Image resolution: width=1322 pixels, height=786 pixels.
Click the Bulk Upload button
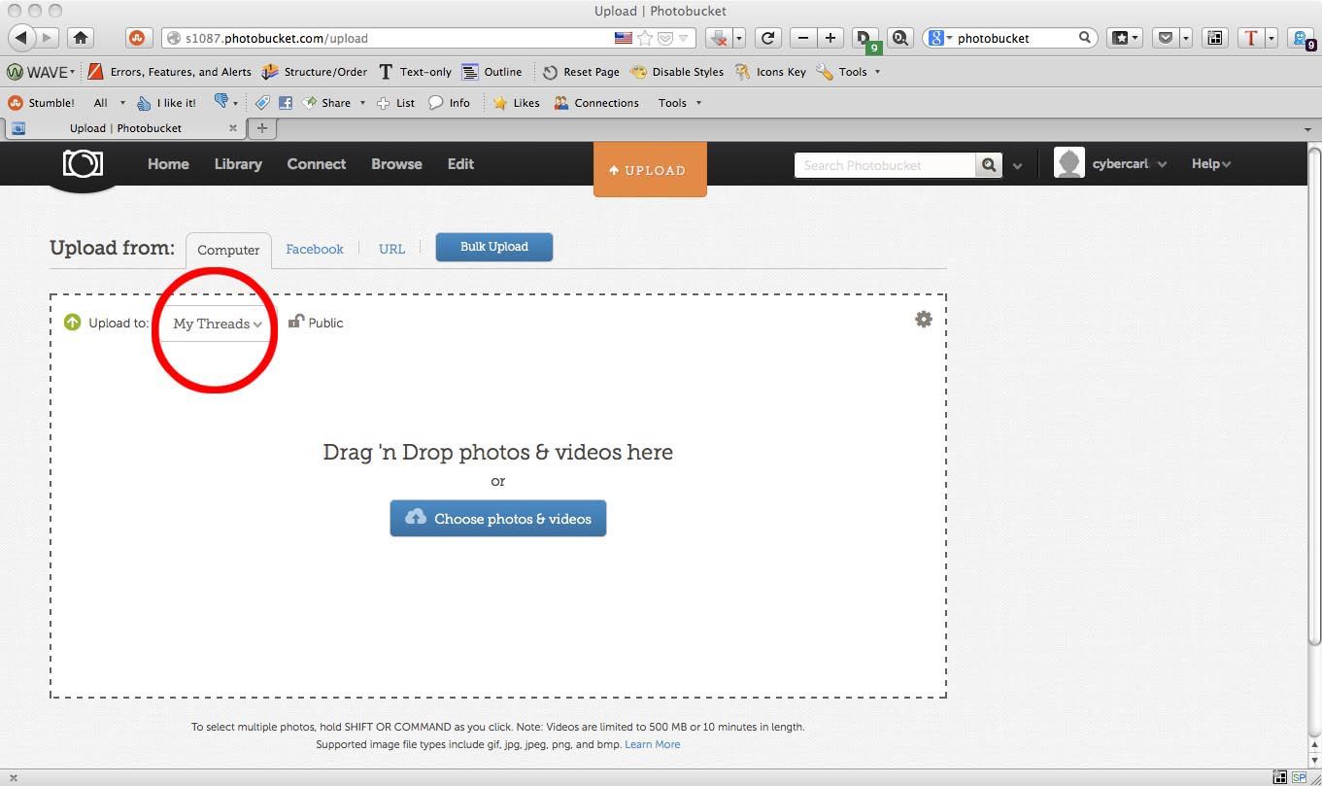[x=494, y=247]
